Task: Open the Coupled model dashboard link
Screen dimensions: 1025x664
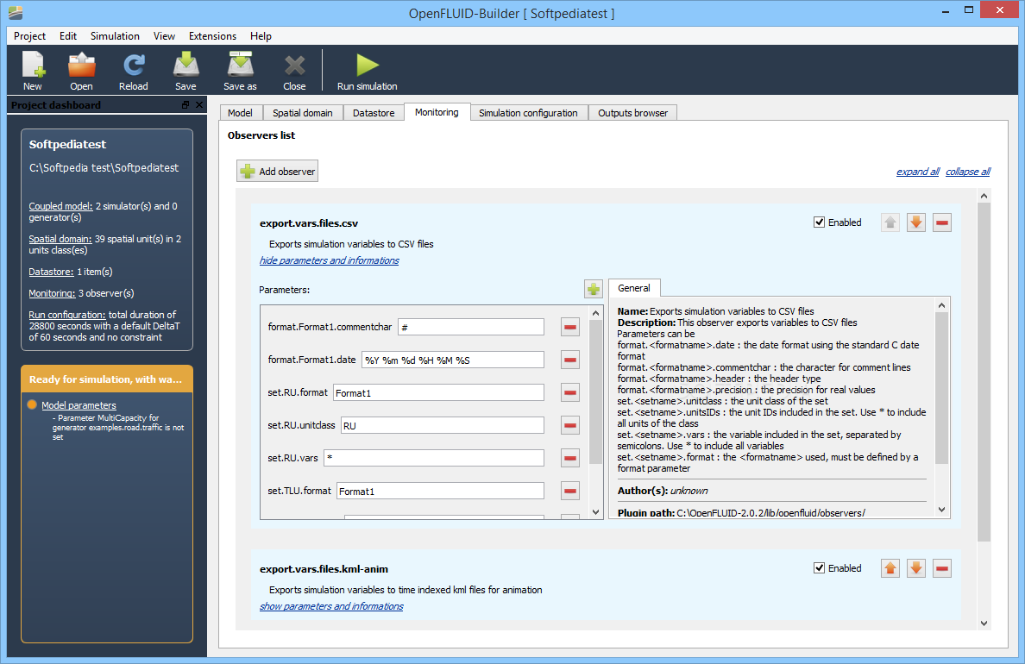Action: (x=60, y=206)
